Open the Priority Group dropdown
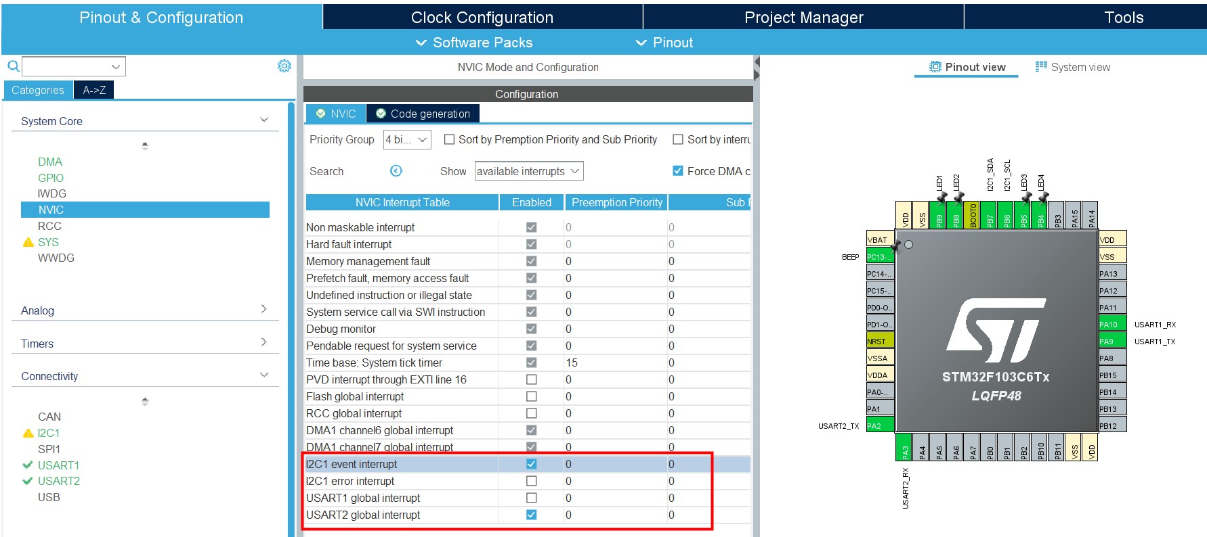Screen dimensions: 1207x537 click(x=407, y=139)
